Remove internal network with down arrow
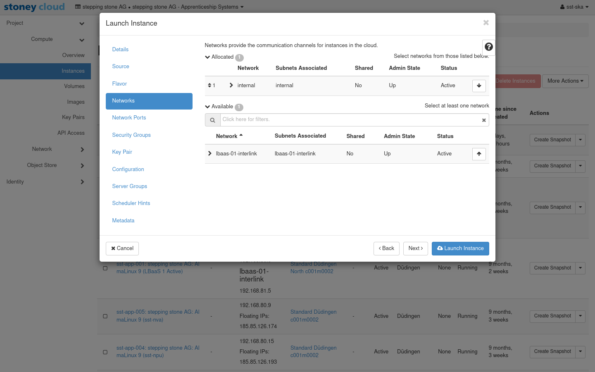 click(479, 86)
